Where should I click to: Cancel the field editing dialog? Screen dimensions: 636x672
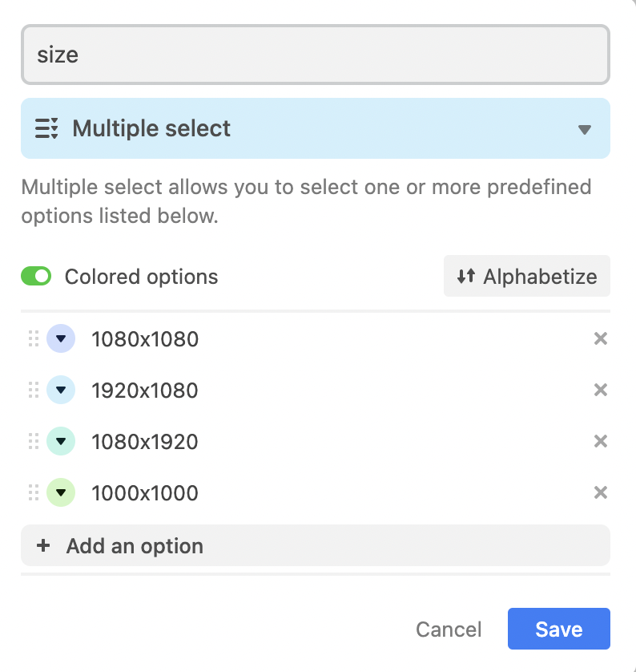[x=449, y=629]
